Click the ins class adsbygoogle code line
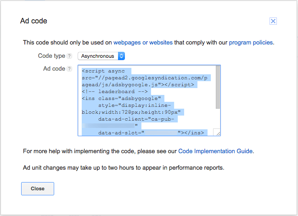The height and width of the screenshot is (216, 298). [121, 99]
